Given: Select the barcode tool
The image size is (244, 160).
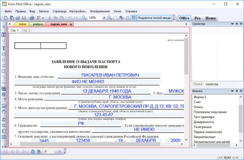Looking at the screenshot, I should [4, 94].
